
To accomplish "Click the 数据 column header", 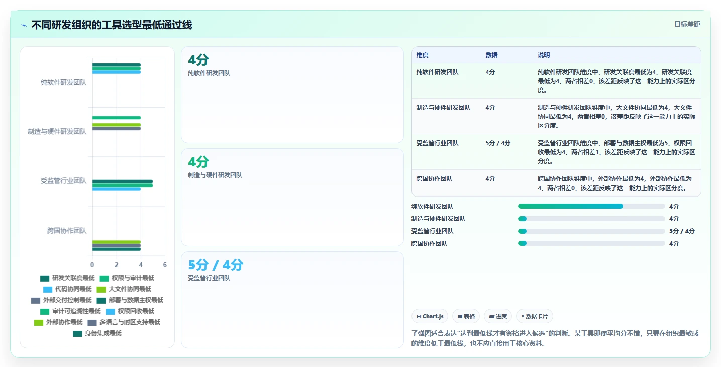I will (x=492, y=55).
